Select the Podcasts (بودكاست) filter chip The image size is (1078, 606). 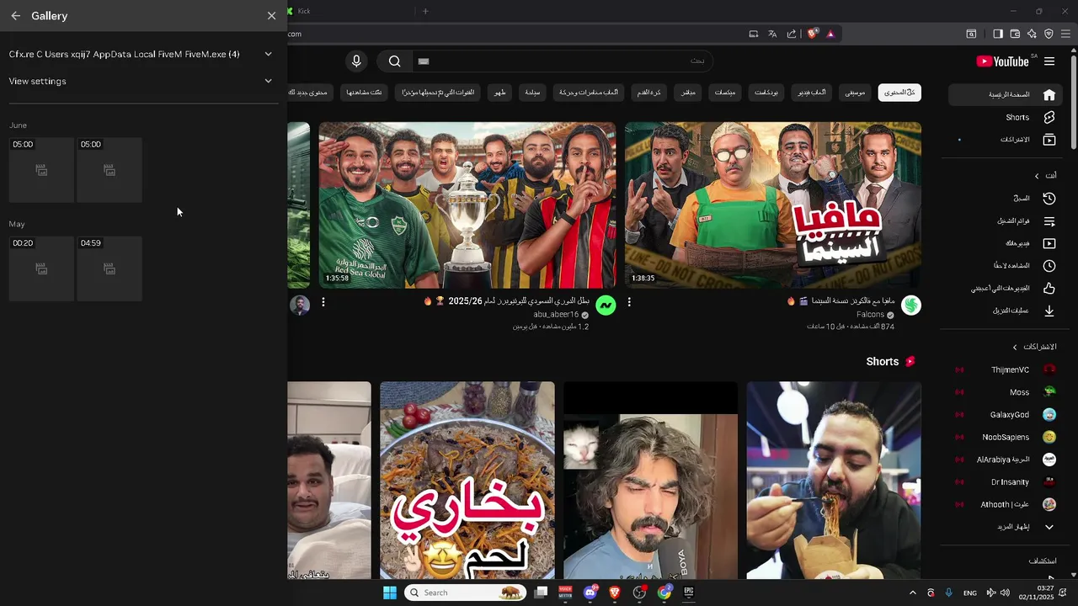pyautogui.click(x=766, y=92)
